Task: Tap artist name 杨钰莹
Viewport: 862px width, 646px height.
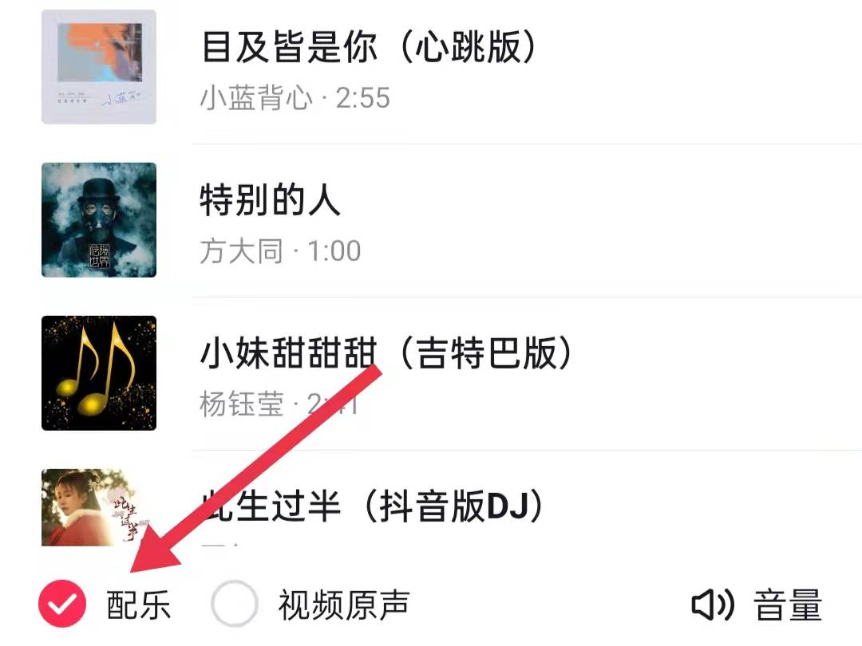Action: point(241,404)
